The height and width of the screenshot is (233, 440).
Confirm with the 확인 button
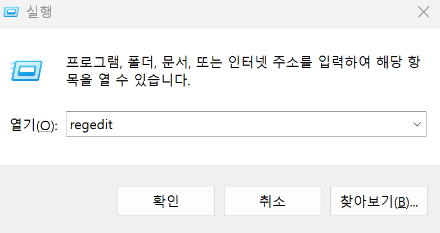pos(166,201)
